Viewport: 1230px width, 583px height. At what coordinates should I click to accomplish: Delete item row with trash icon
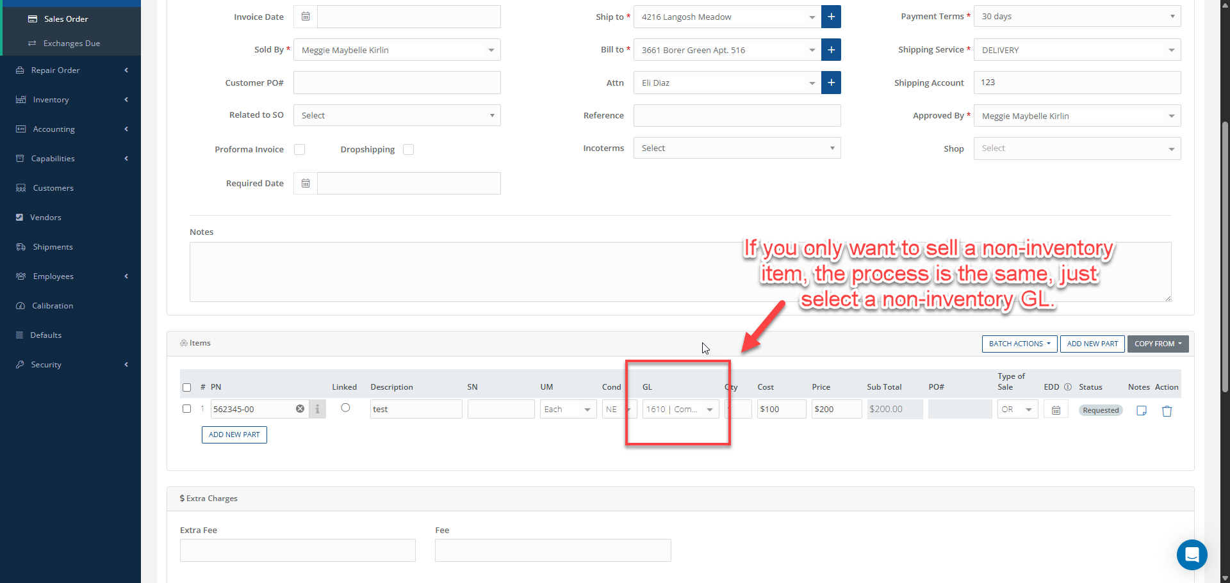click(1167, 411)
